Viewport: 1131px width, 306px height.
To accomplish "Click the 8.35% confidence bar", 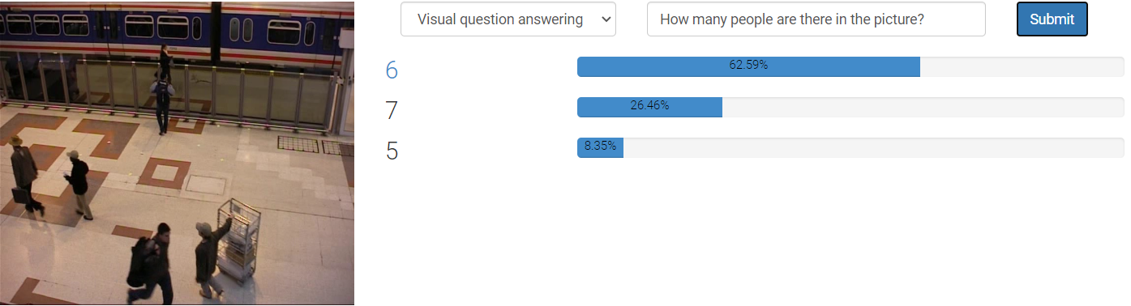I will 600,147.
